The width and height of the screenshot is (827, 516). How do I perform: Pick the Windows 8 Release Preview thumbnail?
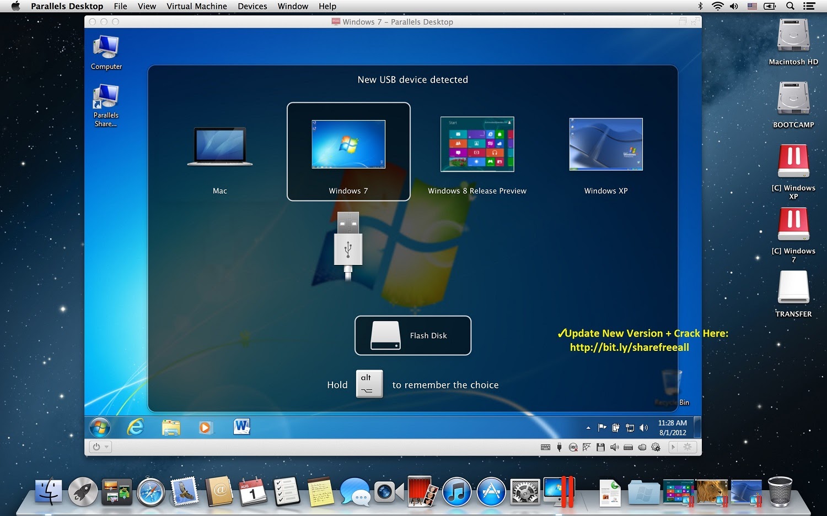click(x=477, y=144)
